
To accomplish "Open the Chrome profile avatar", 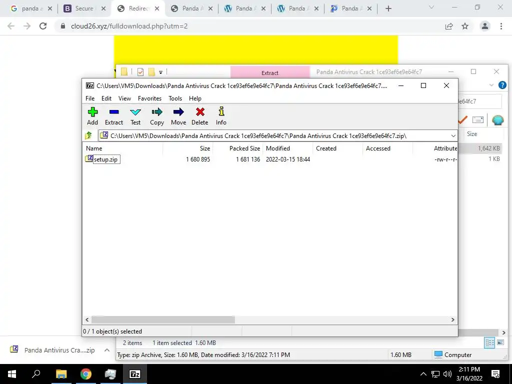I will tap(485, 26).
